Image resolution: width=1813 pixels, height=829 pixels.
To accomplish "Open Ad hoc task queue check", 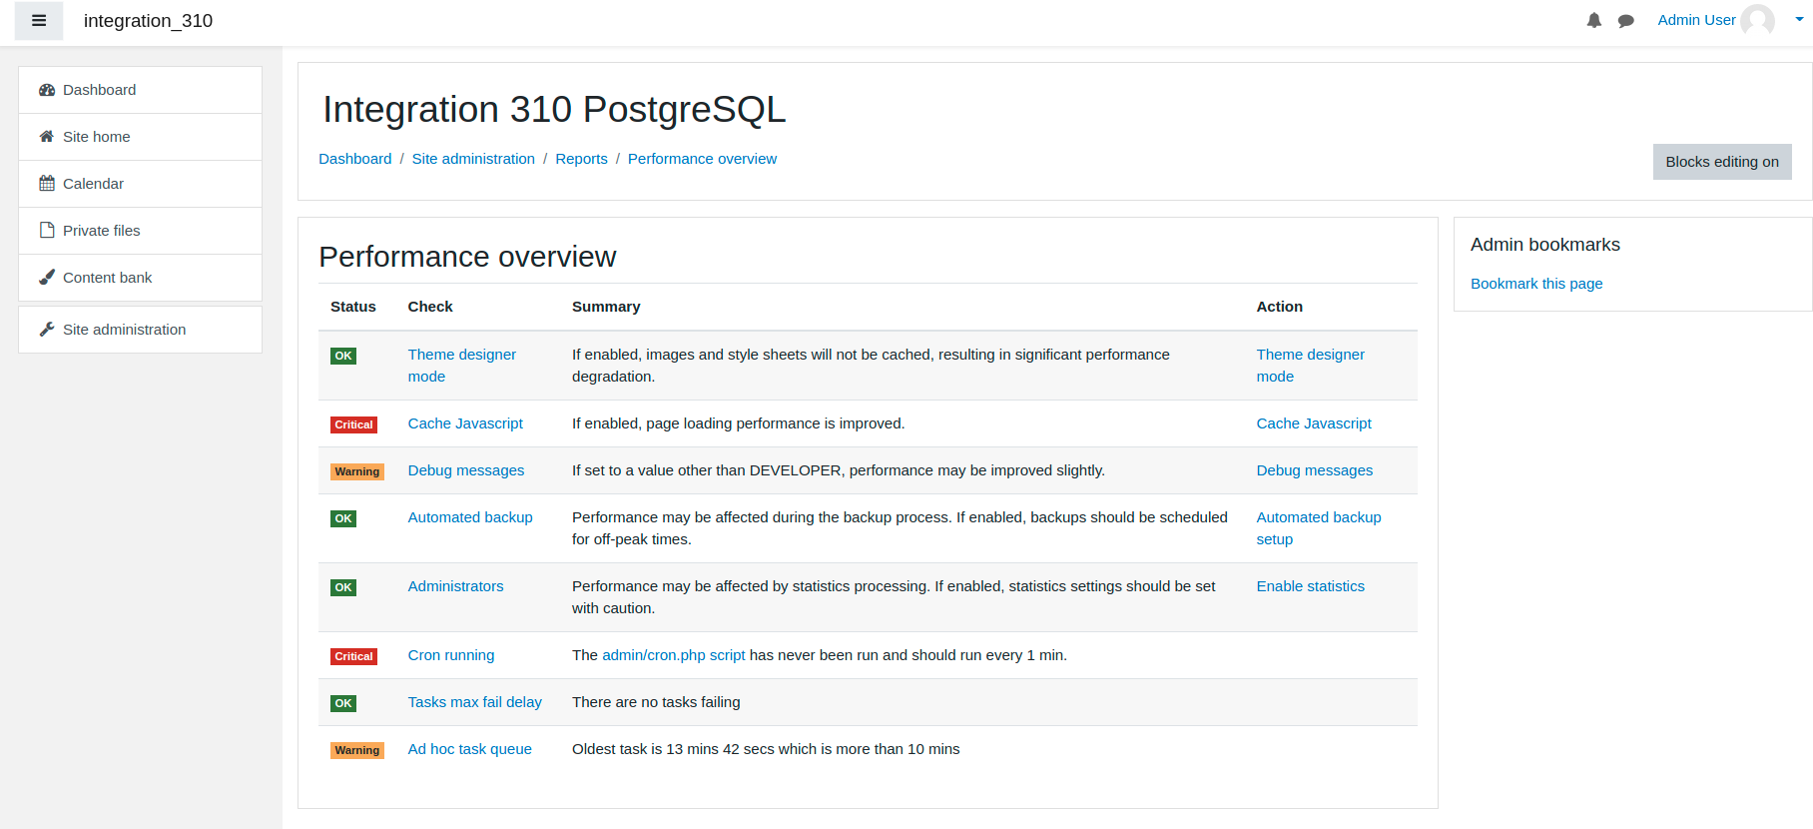I will [470, 749].
